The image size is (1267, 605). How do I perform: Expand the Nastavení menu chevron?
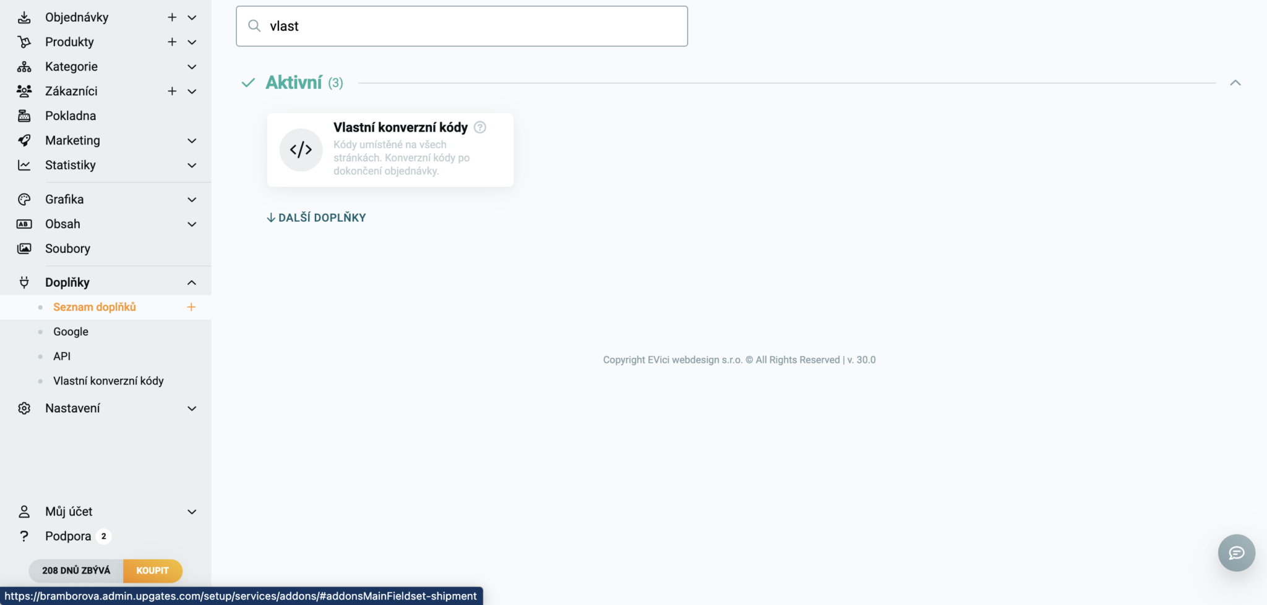pos(192,408)
